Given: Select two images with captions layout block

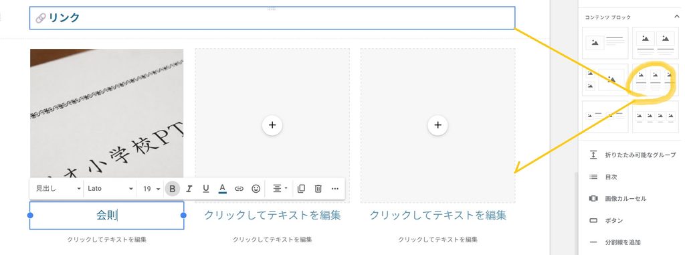Looking at the screenshot, I should (656, 43).
